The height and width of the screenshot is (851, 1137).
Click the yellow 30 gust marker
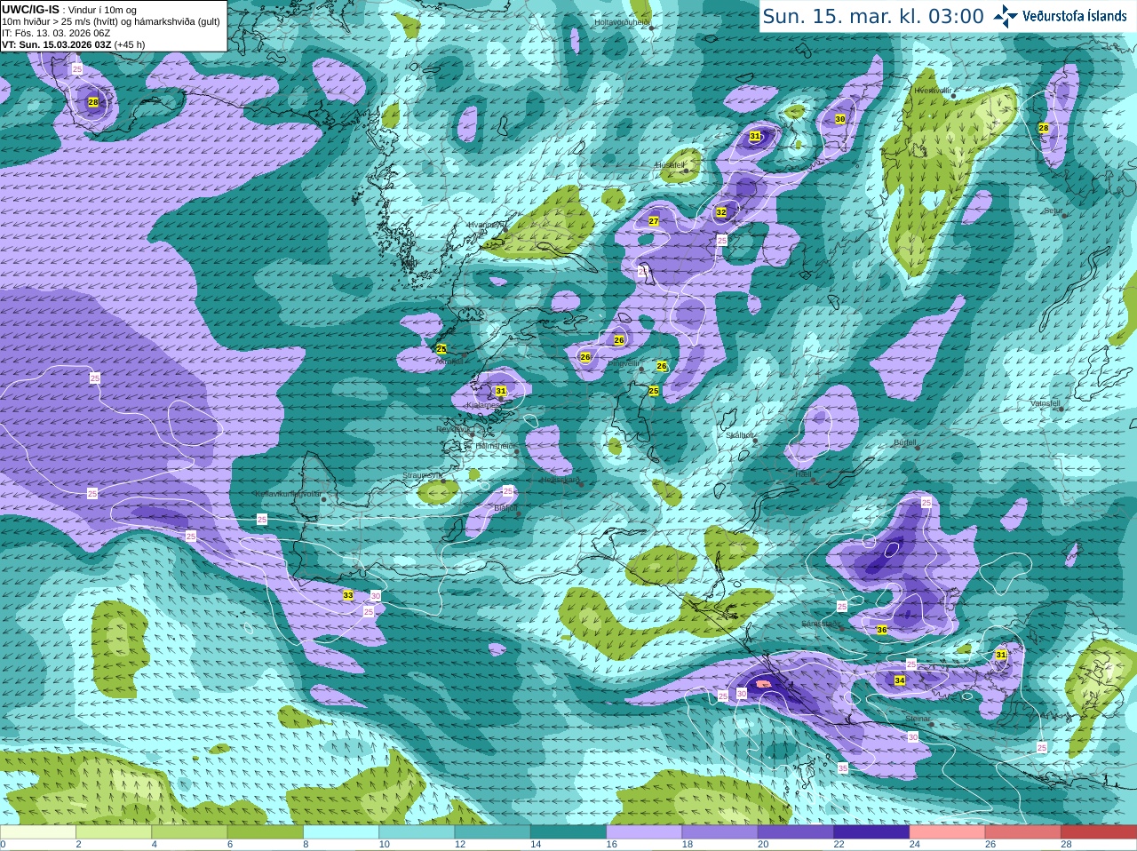click(x=840, y=119)
